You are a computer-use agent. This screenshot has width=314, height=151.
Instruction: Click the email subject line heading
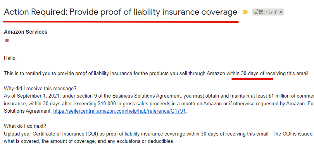click(x=121, y=12)
